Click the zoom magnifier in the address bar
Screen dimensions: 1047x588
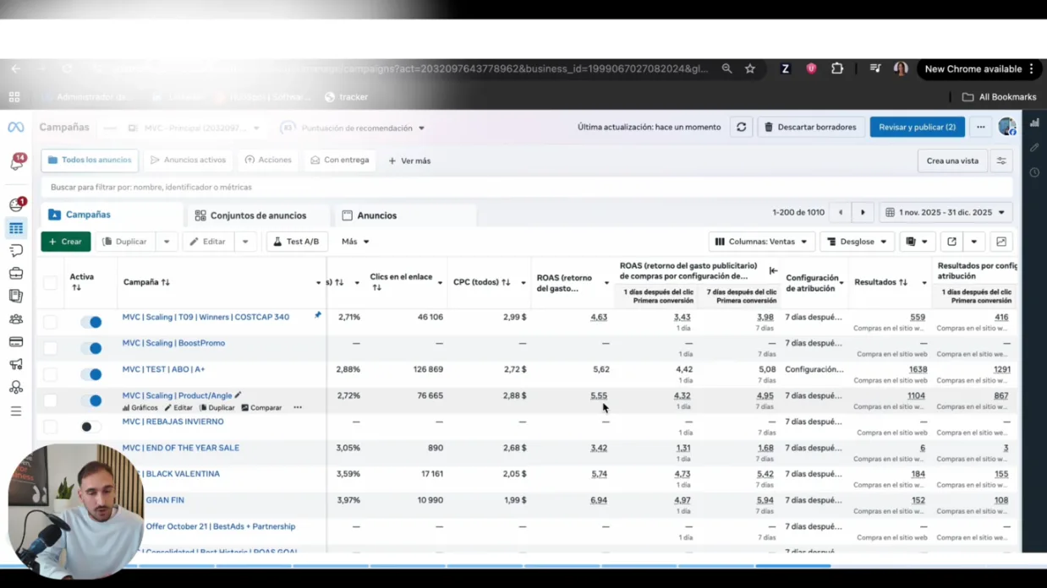click(x=726, y=69)
